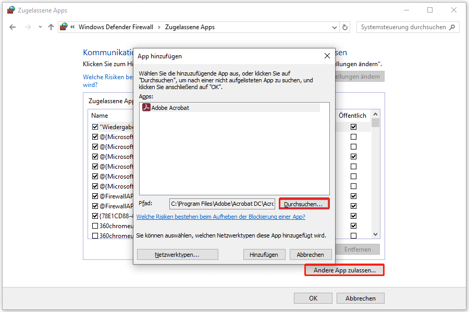Click the search magnifier icon
The width and height of the screenshot is (469, 312).
pyautogui.click(x=452, y=27)
